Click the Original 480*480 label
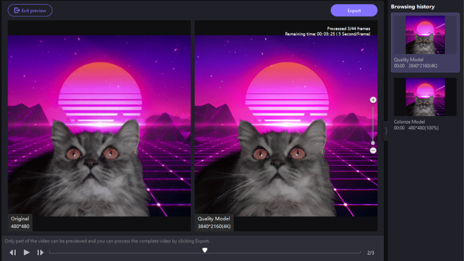Viewport: 464px width, 261px height. point(20,222)
